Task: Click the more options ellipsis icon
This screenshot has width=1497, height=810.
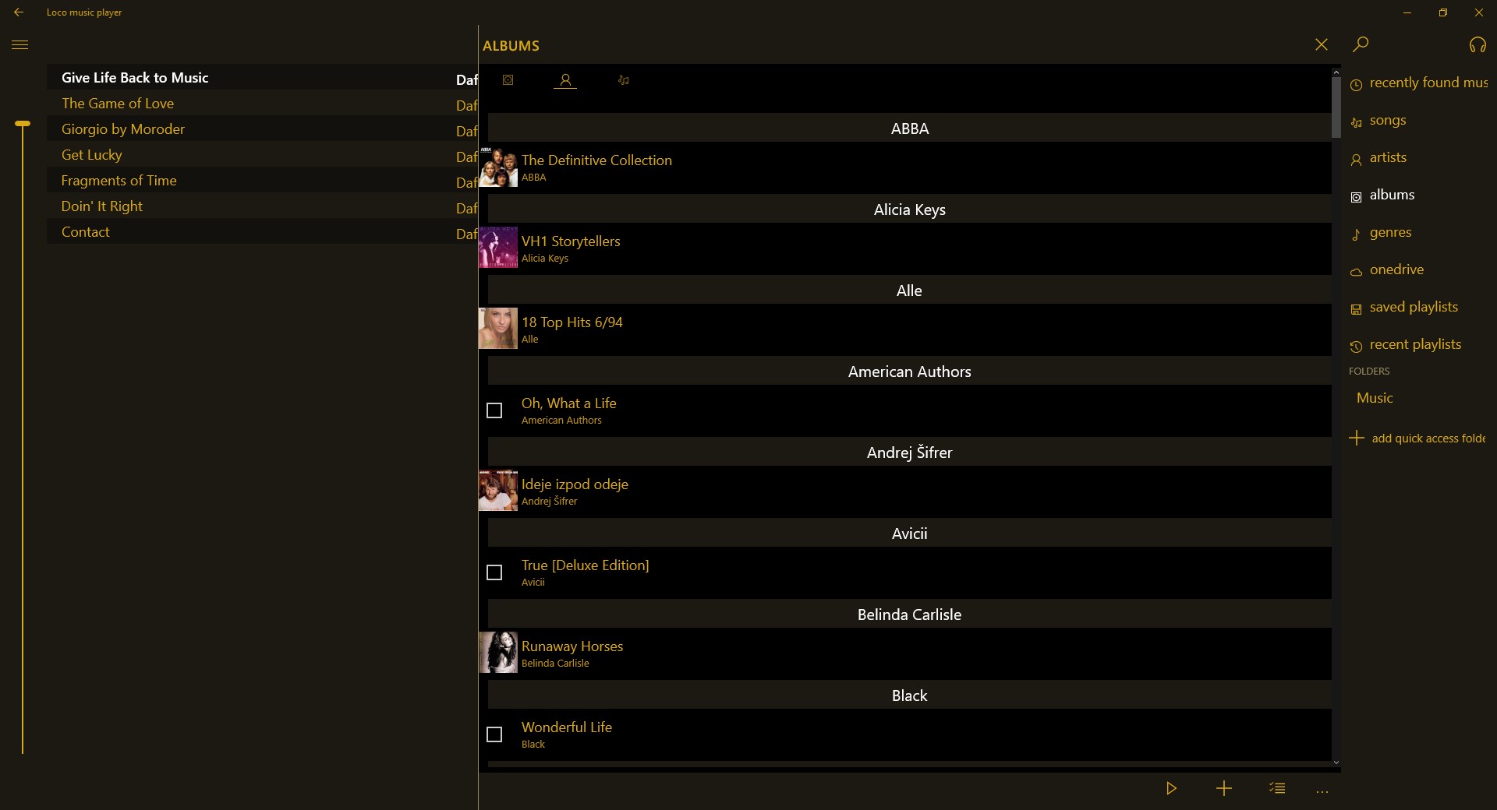Action: pos(1322,789)
